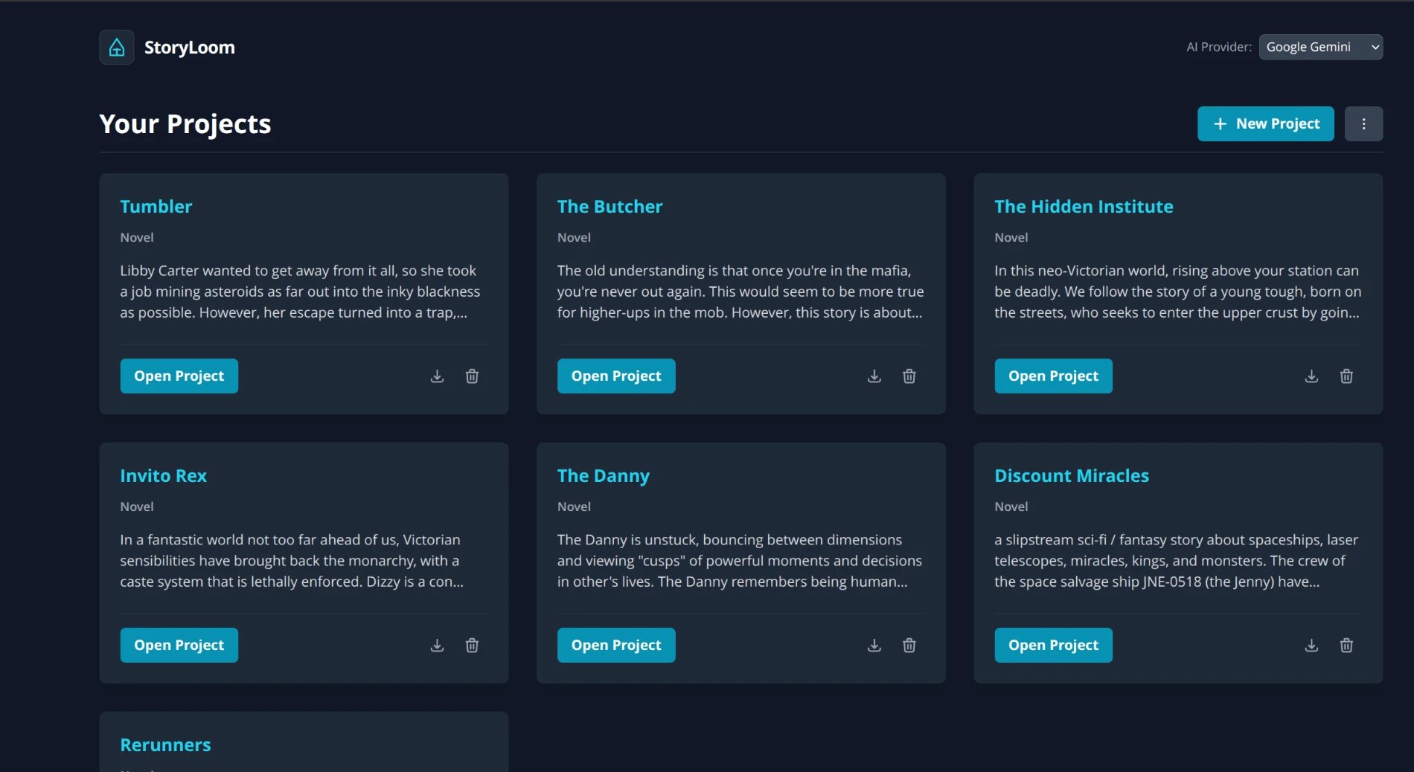Click the slipstream sci-fi description text
The height and width of the screenshot is (772, 1414).
(1177, 561)
